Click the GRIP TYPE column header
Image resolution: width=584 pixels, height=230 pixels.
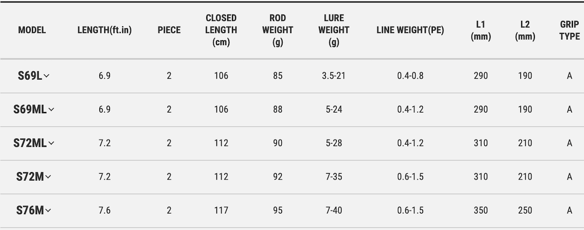pos(569,30)
